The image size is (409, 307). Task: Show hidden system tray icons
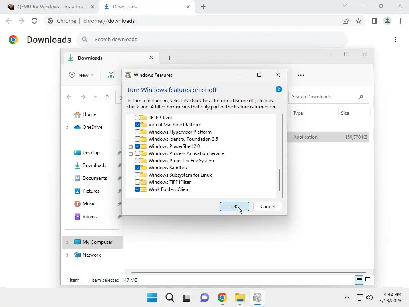pos(347,297)
